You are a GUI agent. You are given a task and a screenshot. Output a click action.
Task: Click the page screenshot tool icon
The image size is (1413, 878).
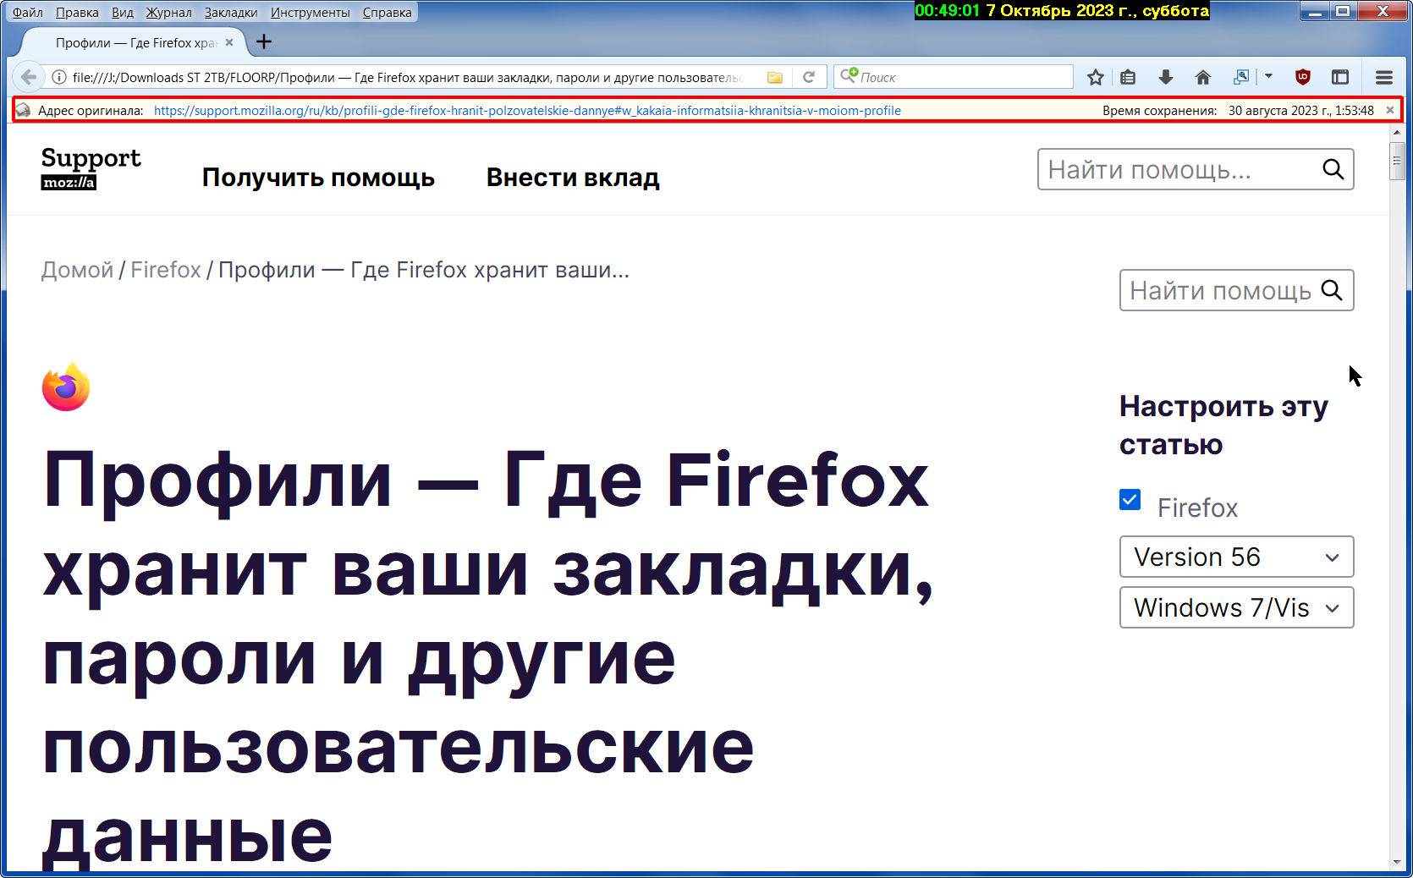pos(1240,76)
